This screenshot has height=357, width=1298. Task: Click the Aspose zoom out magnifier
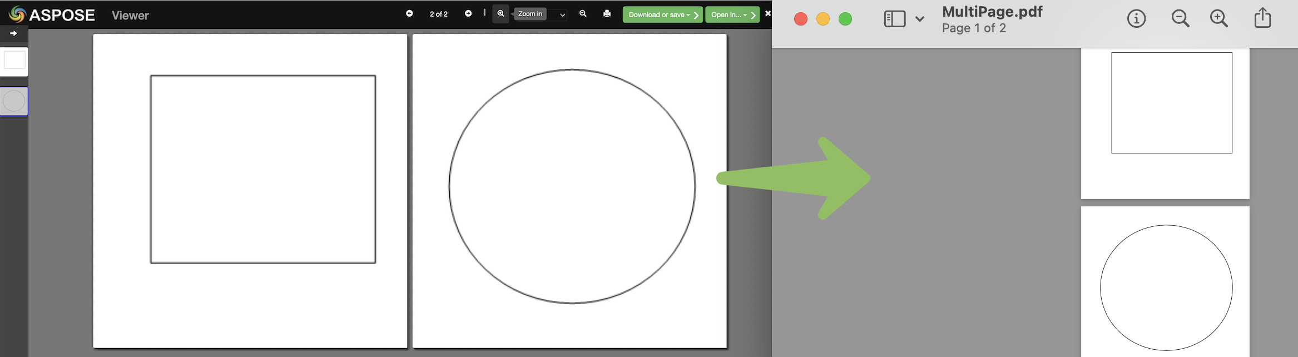coord(583,14)
